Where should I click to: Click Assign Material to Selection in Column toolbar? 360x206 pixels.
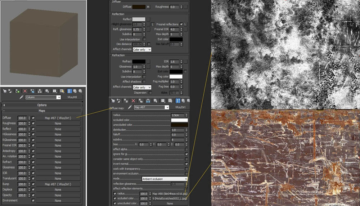(x=17, y=91)
